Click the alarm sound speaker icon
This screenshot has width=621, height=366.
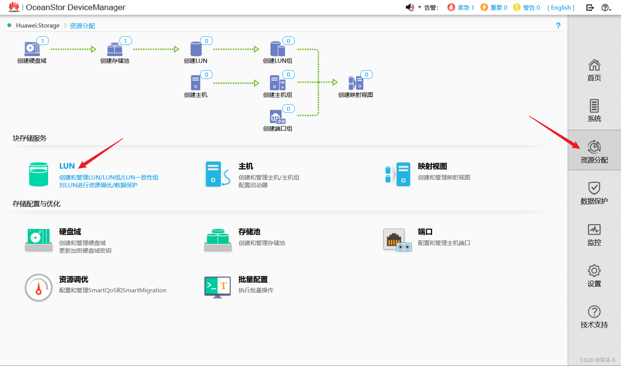click(x=410, y=7)
